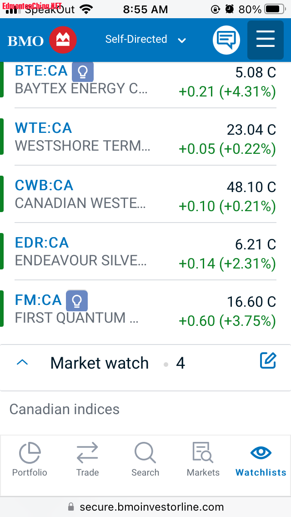Open the chat message icon

pos(226,40)
